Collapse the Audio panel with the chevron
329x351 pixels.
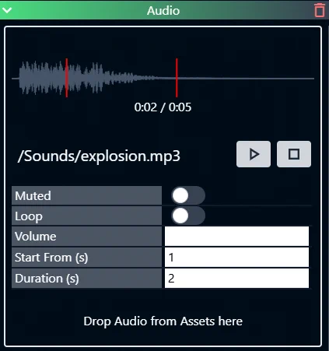pyautogui.click(x=7, y=10)
